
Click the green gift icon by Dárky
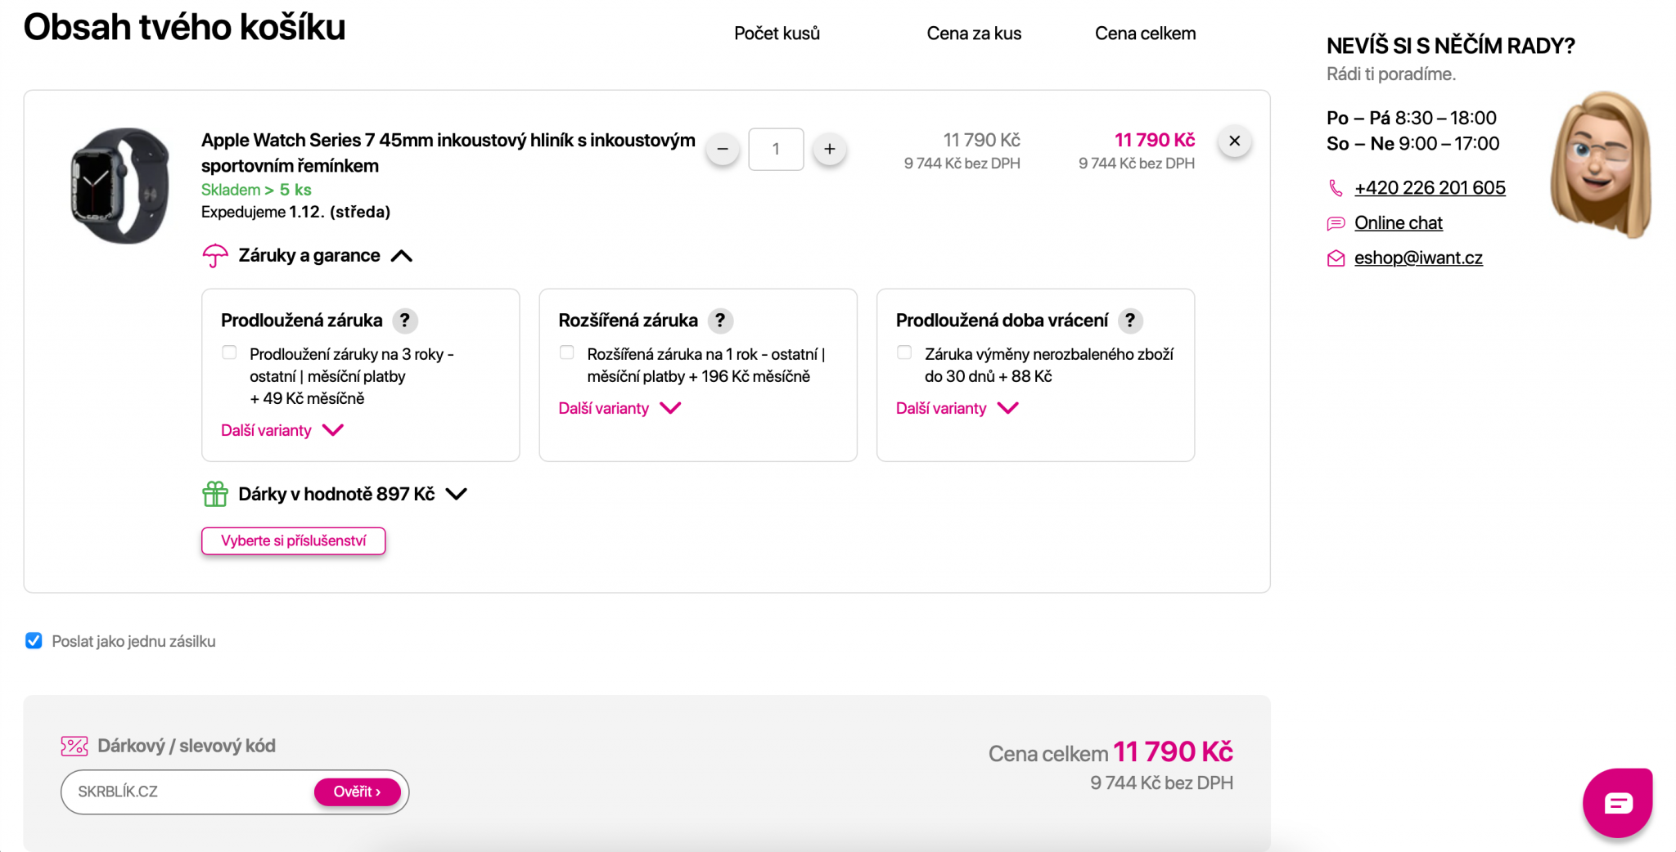click(x=214, y=494)
